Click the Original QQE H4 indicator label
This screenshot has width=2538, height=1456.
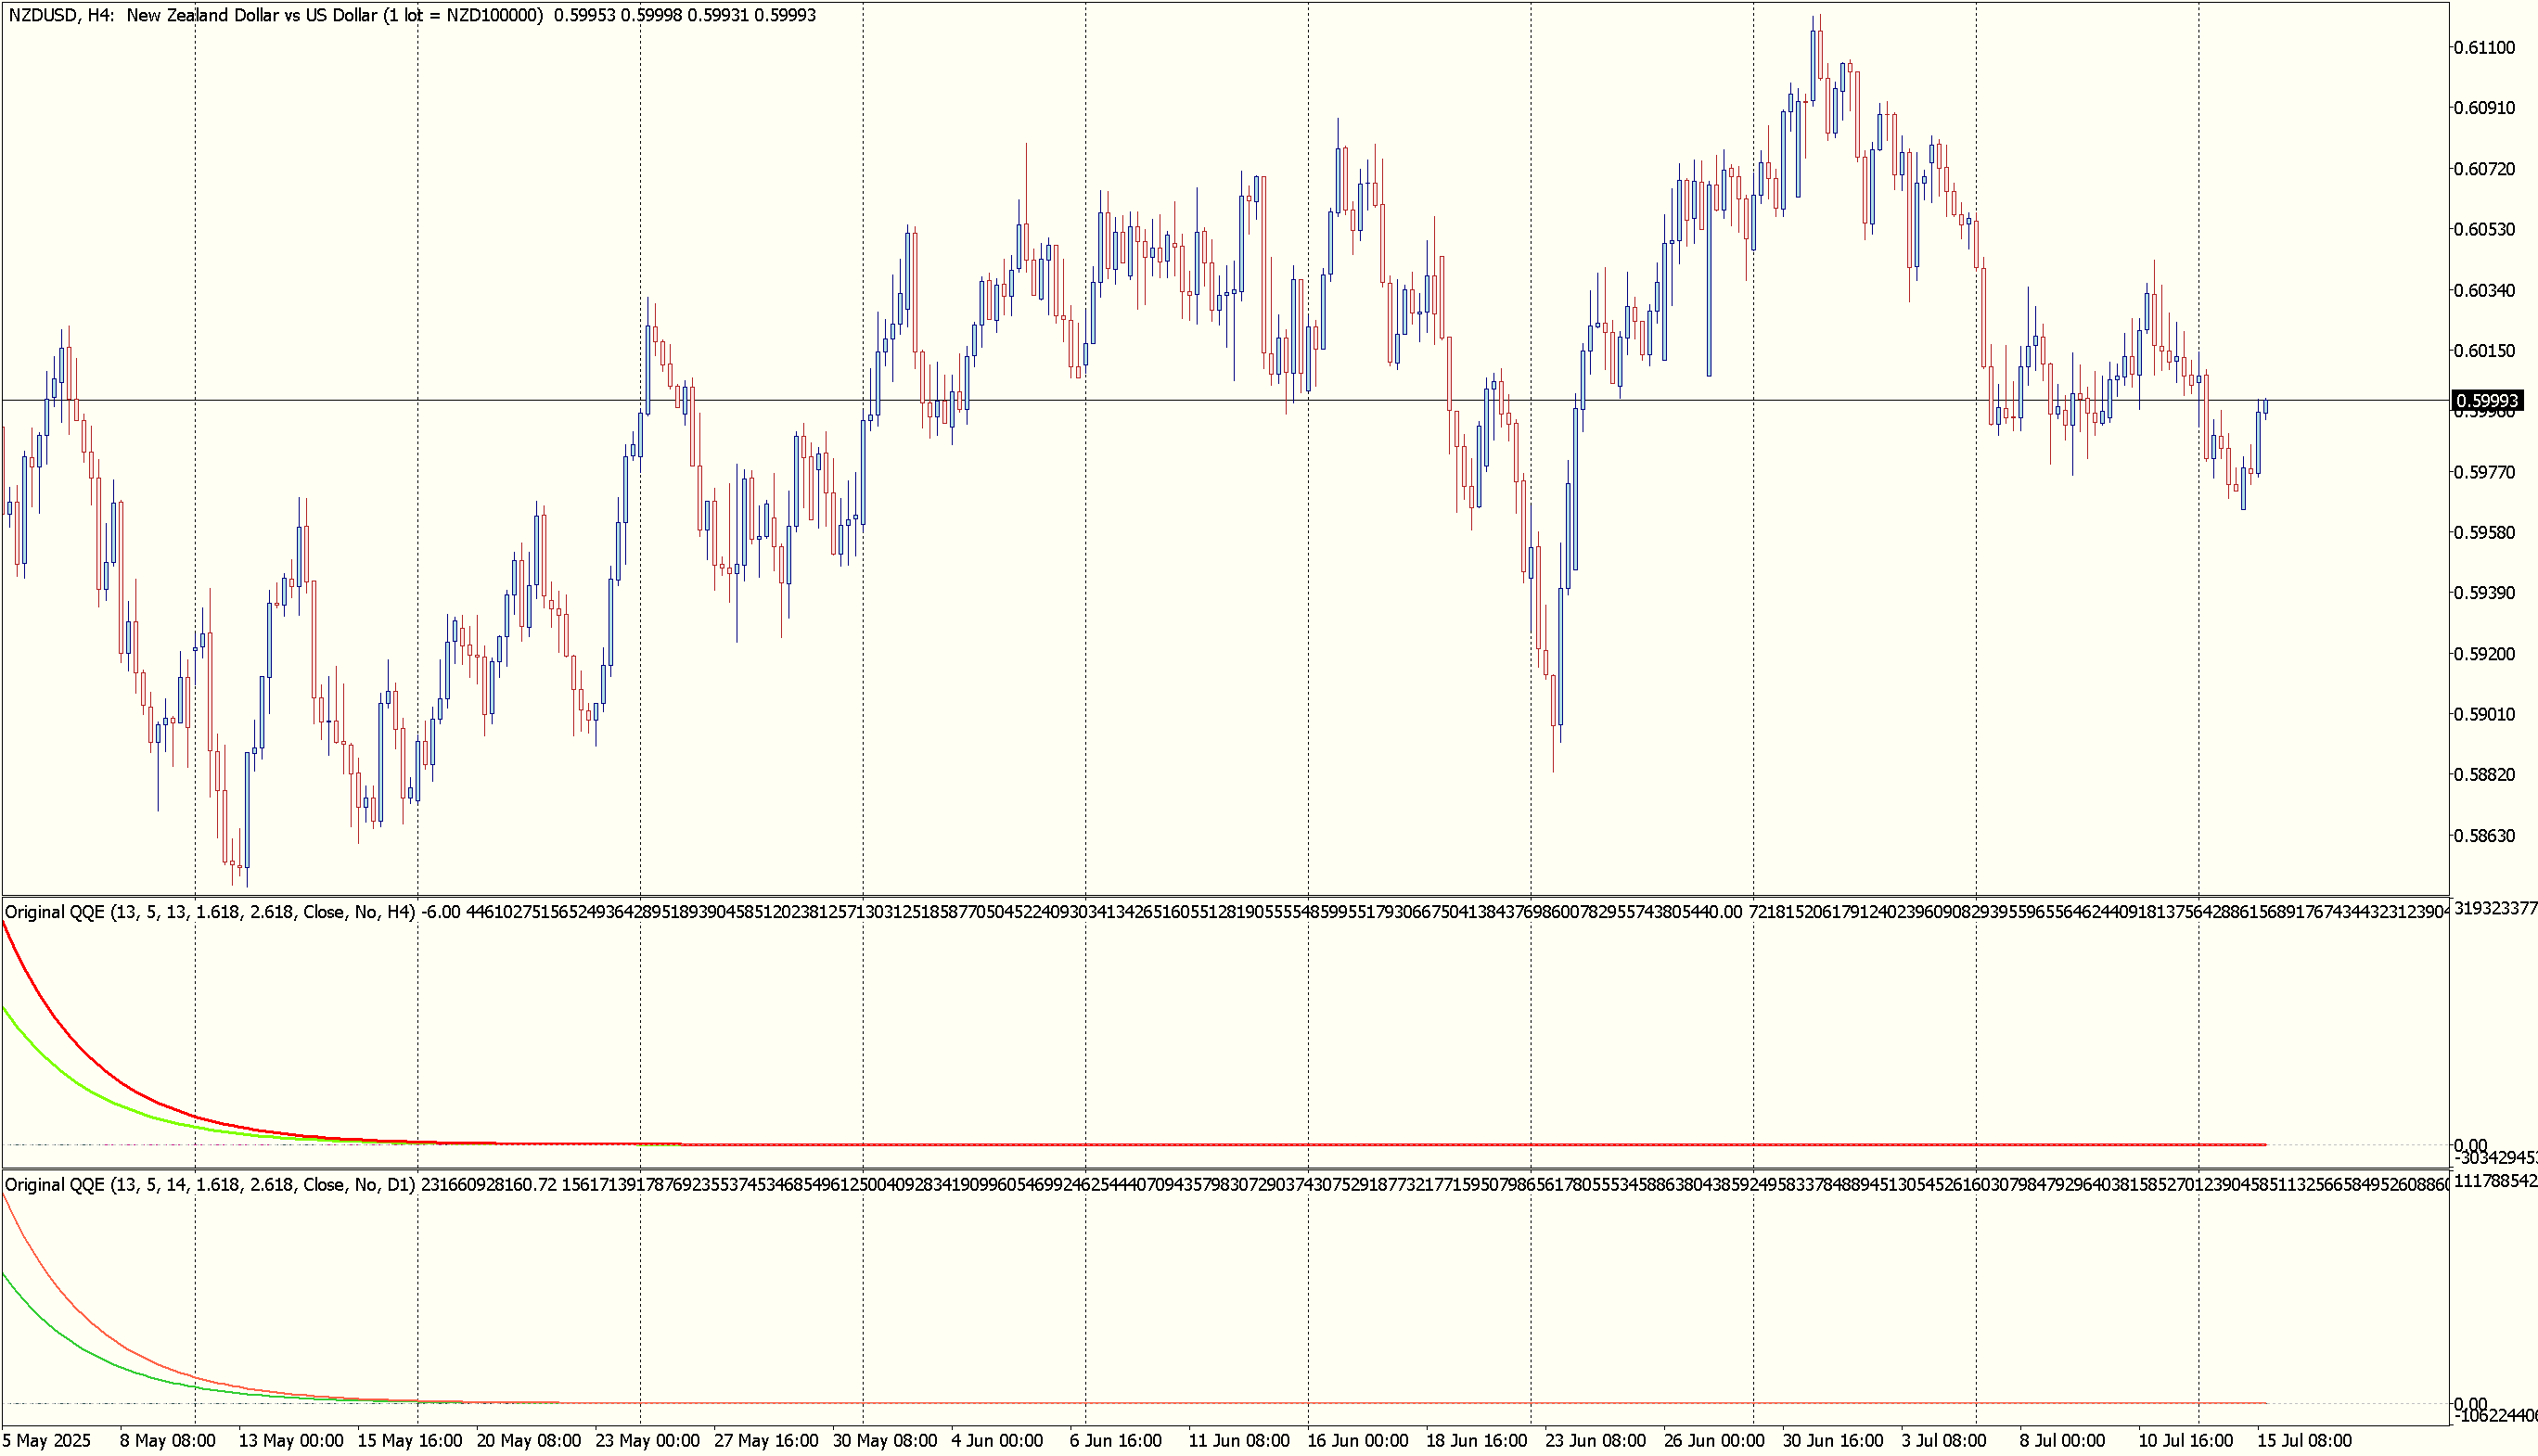[210, 912]
